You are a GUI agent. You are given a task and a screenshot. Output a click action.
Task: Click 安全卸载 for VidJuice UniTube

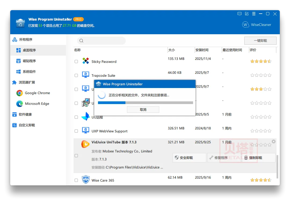click(189, 158)
